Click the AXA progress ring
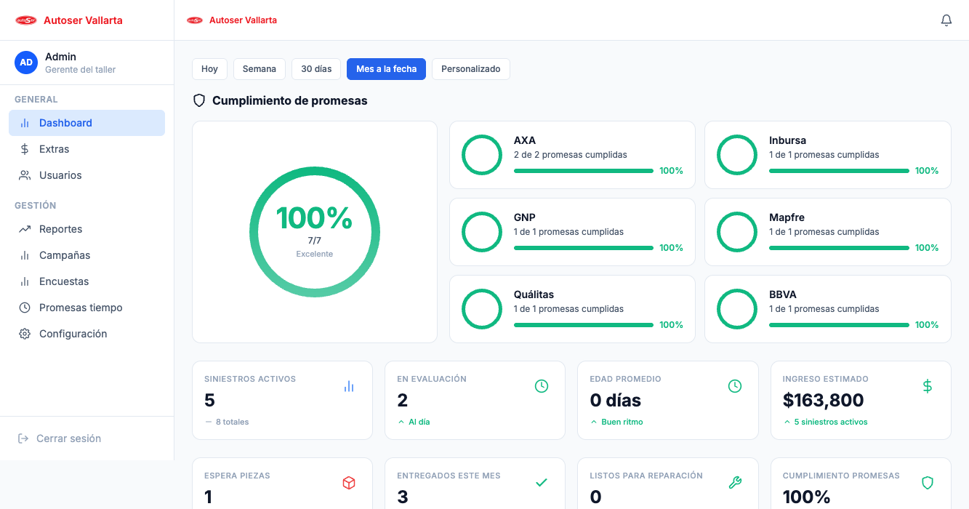This screenshot has height=509, width=969. pos(482,155)
